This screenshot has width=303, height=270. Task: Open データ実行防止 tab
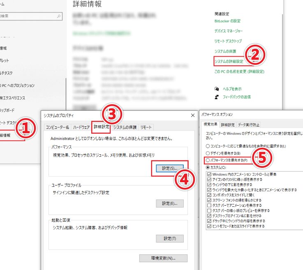(x=248, y=125)
